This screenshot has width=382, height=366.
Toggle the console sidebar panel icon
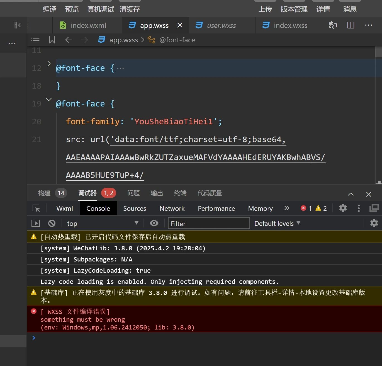[x=36, y=223]
